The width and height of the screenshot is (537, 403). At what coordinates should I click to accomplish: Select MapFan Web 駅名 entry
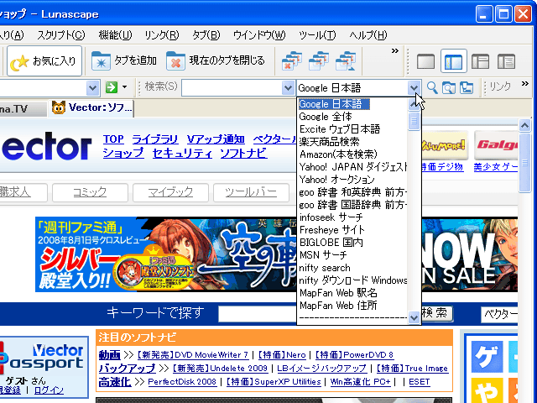pos(352,293)
